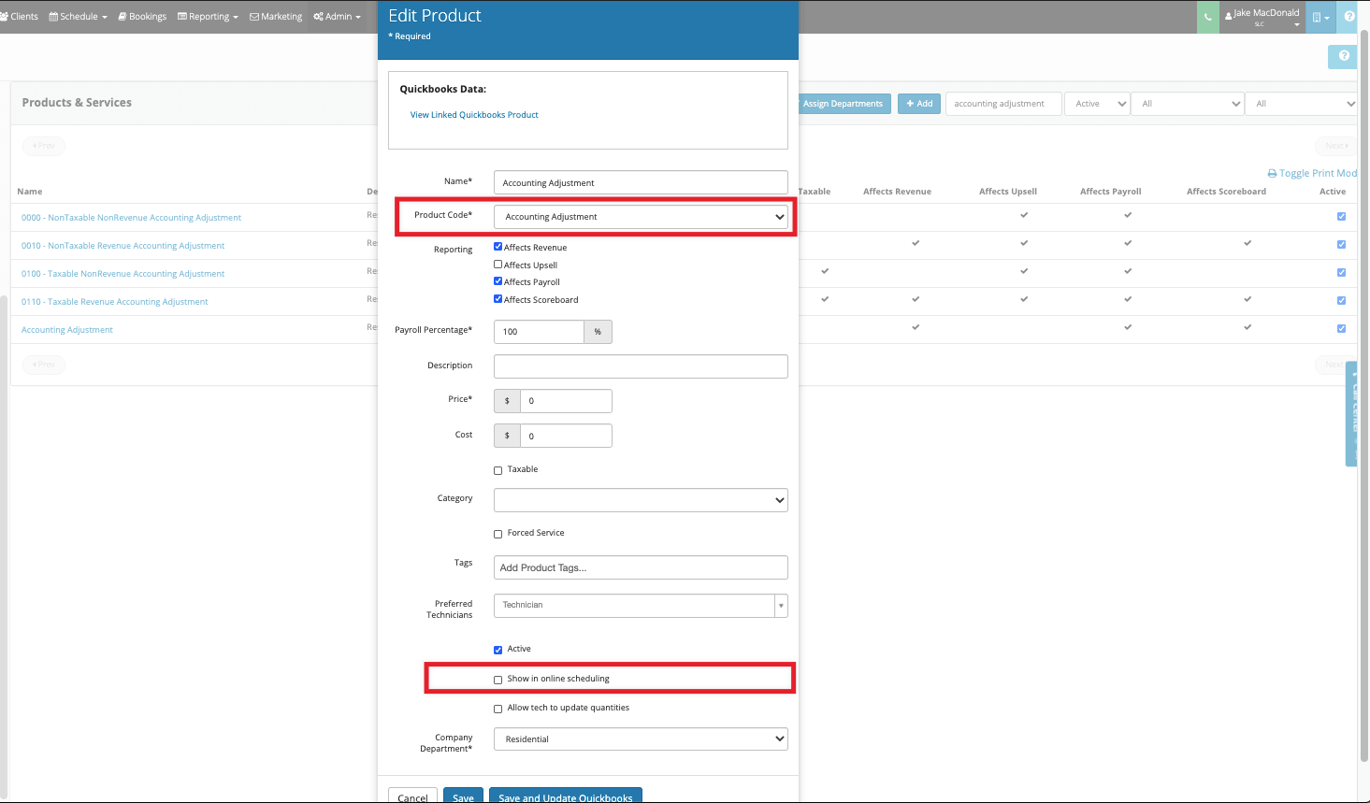Open the Marketing page
1370x803 pixels.
click(x=276, y=17)
